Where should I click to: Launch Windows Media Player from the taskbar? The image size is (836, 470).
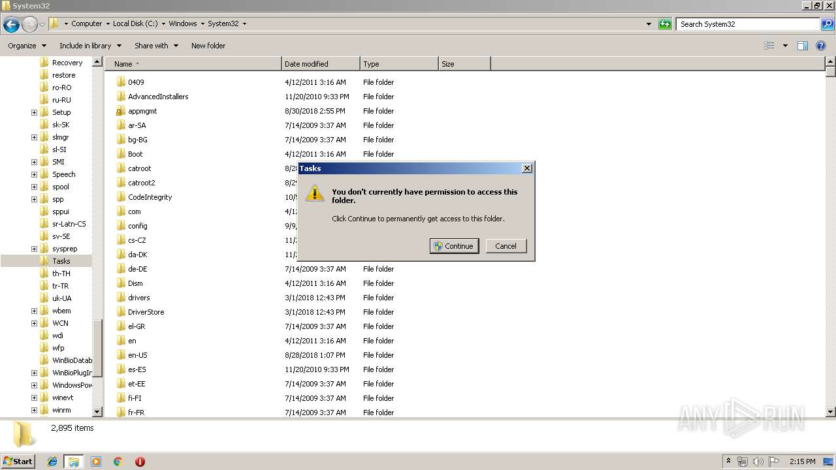[96, 462]
